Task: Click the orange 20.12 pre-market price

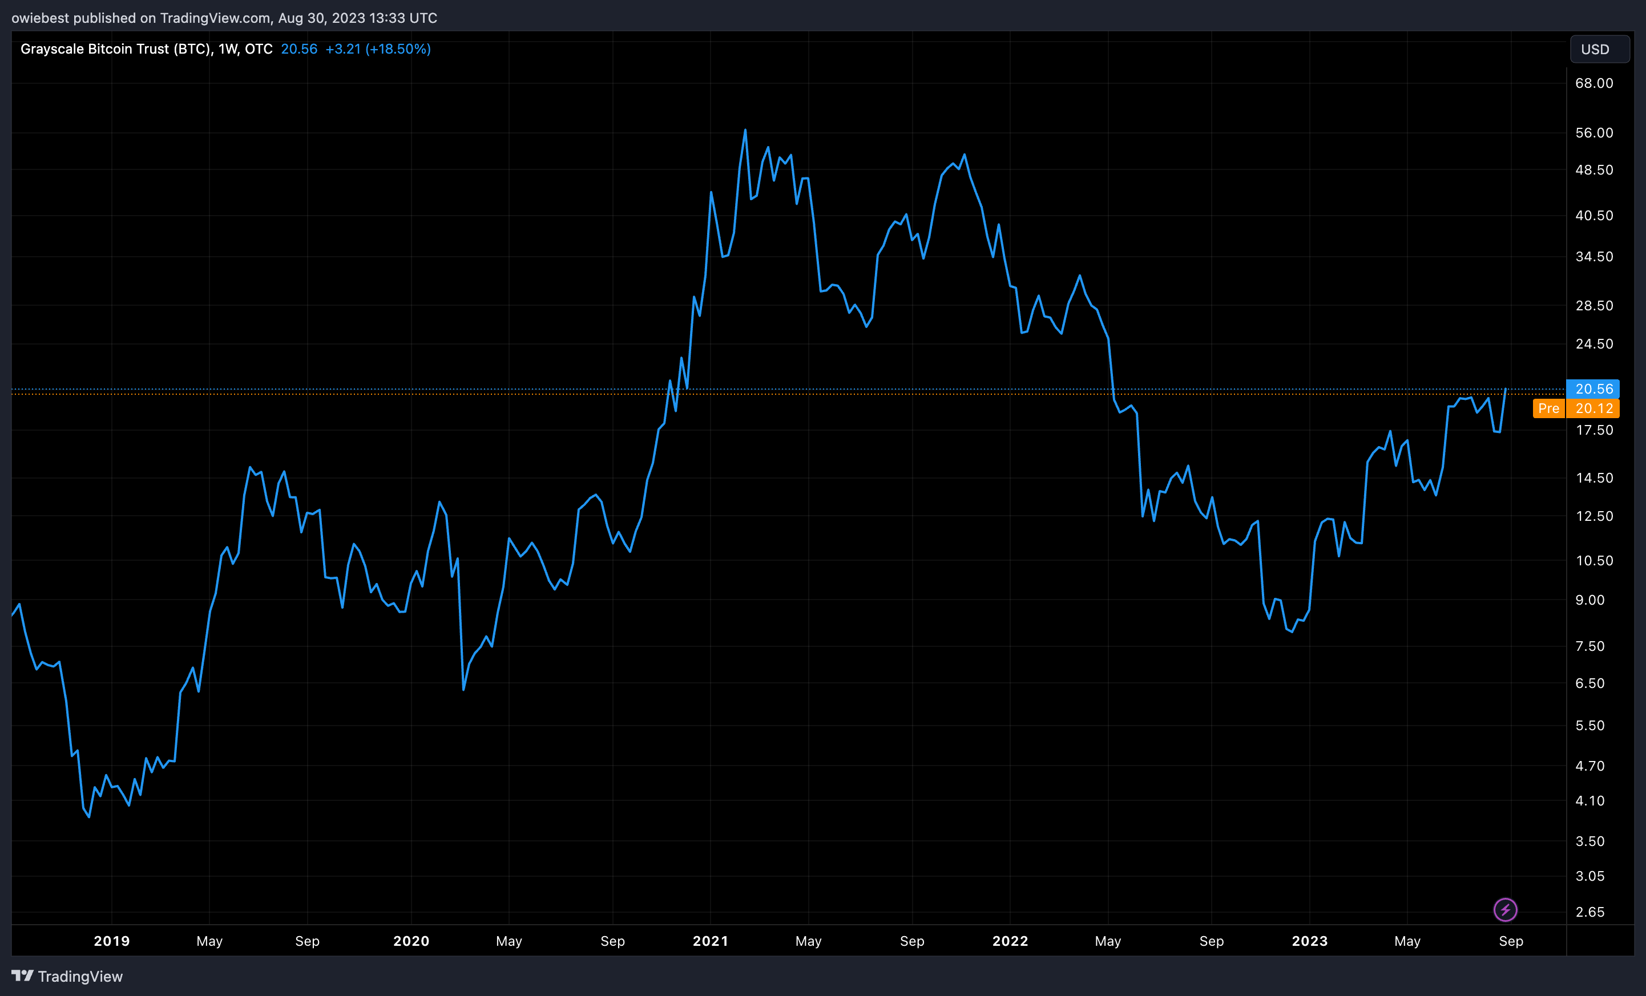Action: pos(1593,408)
